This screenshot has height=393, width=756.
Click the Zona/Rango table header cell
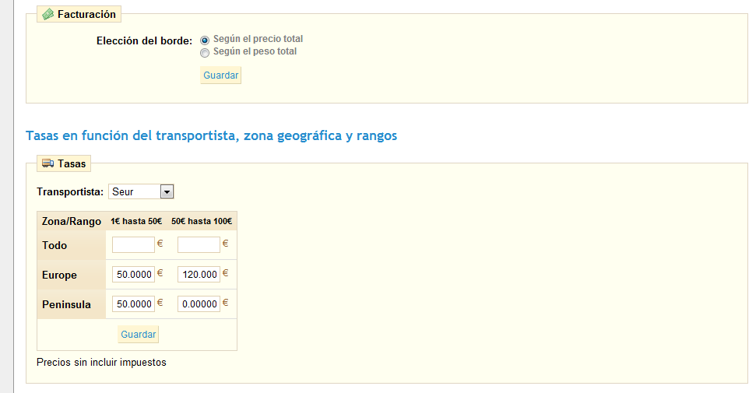point(71,222)
